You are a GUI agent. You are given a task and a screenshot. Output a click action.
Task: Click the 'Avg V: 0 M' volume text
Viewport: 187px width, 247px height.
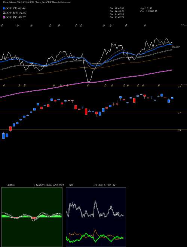click(145, 8)
